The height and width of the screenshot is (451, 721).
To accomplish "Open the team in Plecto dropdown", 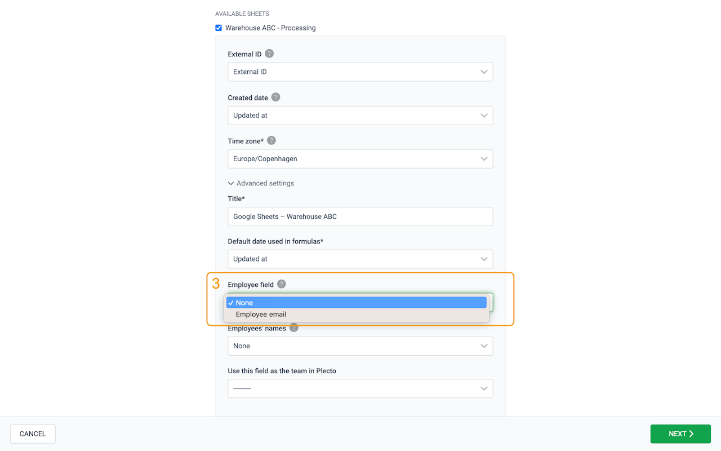I will 360,388.
